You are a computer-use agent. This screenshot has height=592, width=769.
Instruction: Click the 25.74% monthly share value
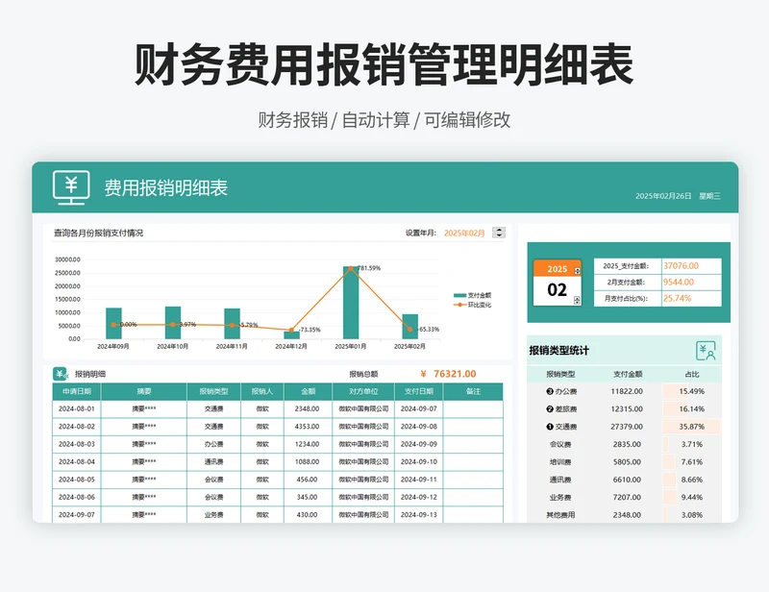(x=678, y=298)
